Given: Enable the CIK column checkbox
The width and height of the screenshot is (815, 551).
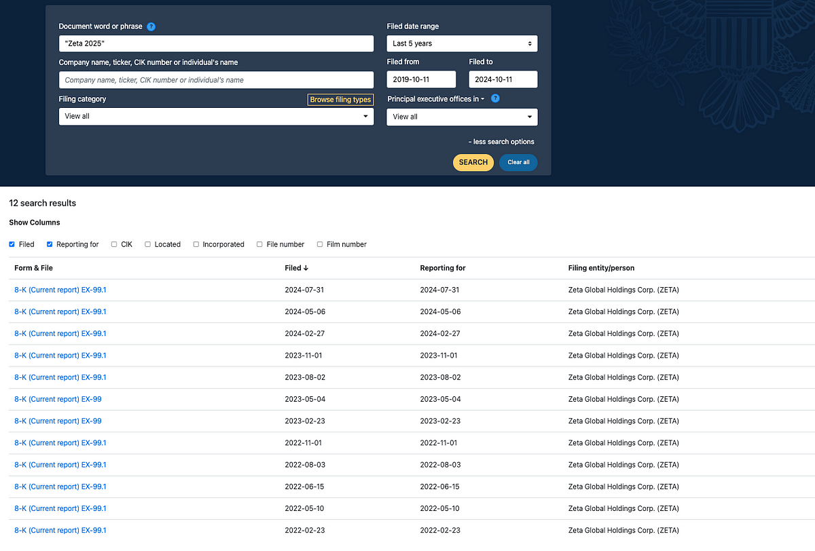Looking at the screenshot, I should (x=114, y=244).
